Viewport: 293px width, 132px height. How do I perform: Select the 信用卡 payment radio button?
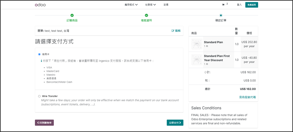coord(39,54)
